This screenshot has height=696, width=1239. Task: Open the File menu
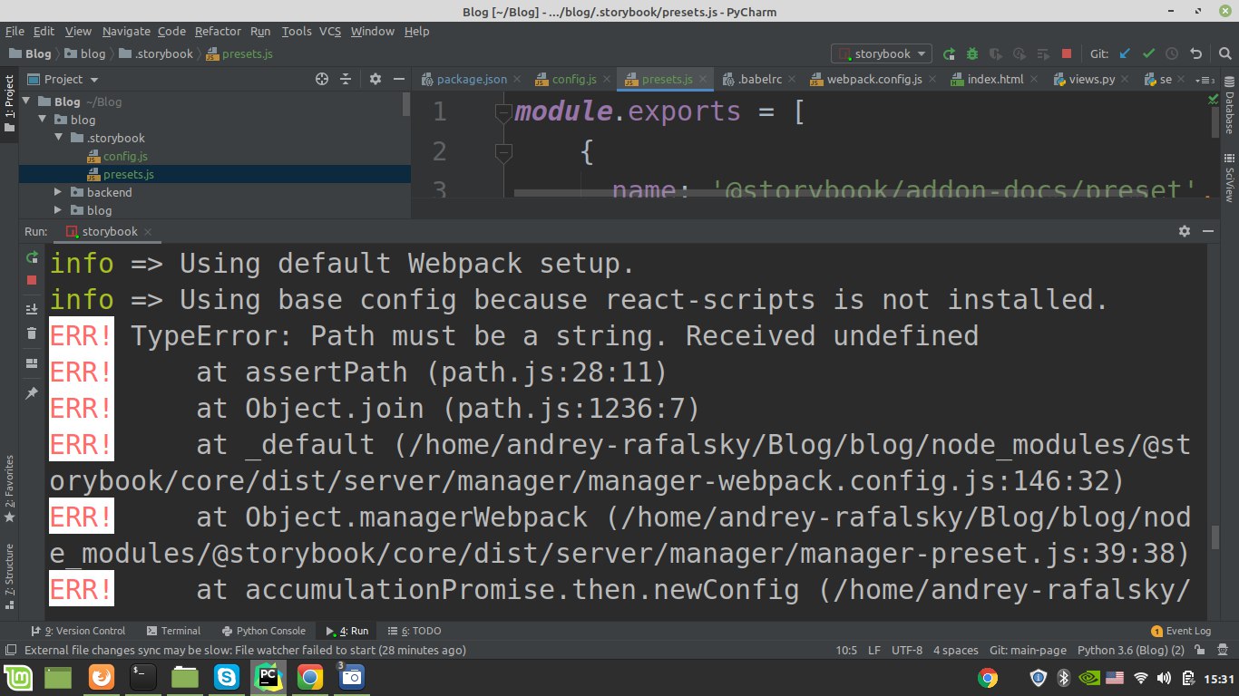(x=15, y=31)
